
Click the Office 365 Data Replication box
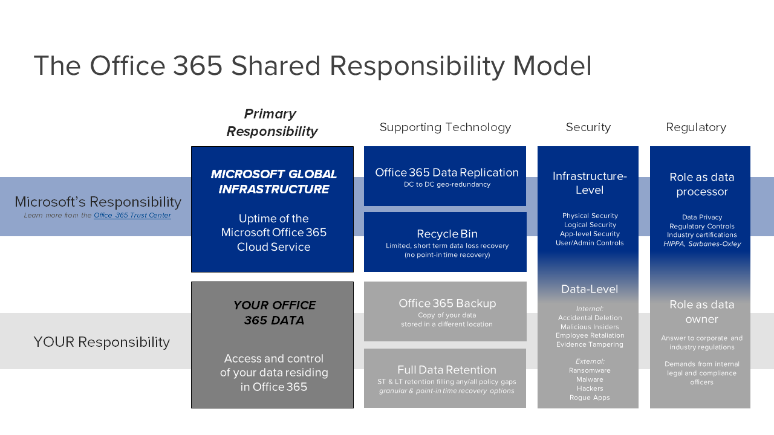click(x=445, y=175)
